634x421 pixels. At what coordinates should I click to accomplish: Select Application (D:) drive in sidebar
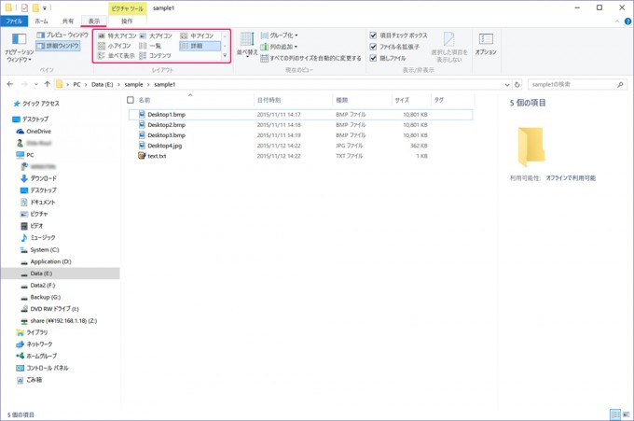[x=46, y=261]
